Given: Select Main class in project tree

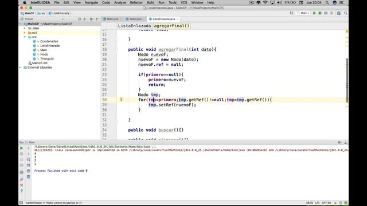Looking at the screenshot, I should pos(44,50).
